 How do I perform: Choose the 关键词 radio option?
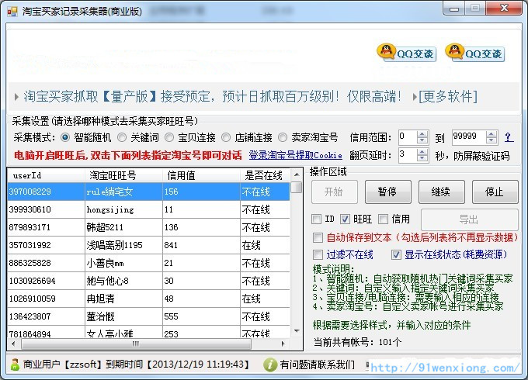pos(122,137)
